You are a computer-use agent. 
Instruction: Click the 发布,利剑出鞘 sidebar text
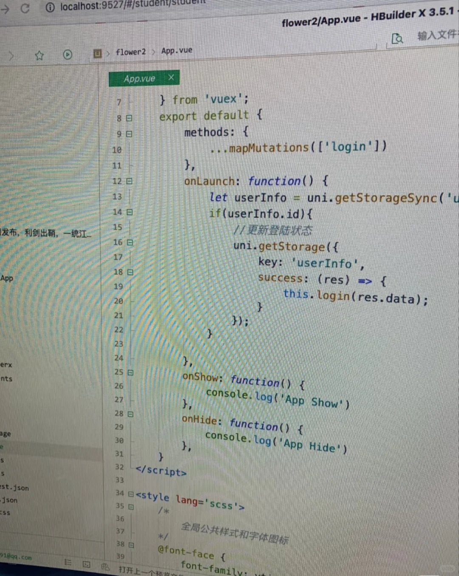point(45,233)
